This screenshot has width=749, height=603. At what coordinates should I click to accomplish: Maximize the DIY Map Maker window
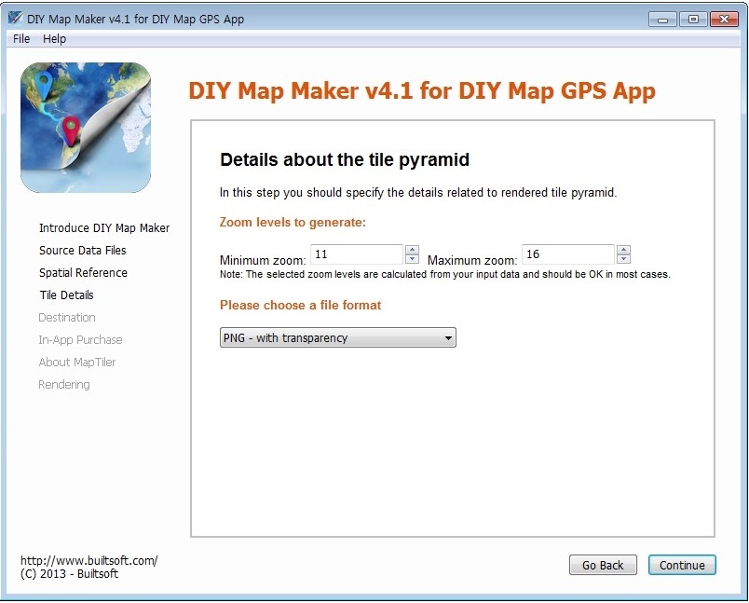tap(693, 20)
